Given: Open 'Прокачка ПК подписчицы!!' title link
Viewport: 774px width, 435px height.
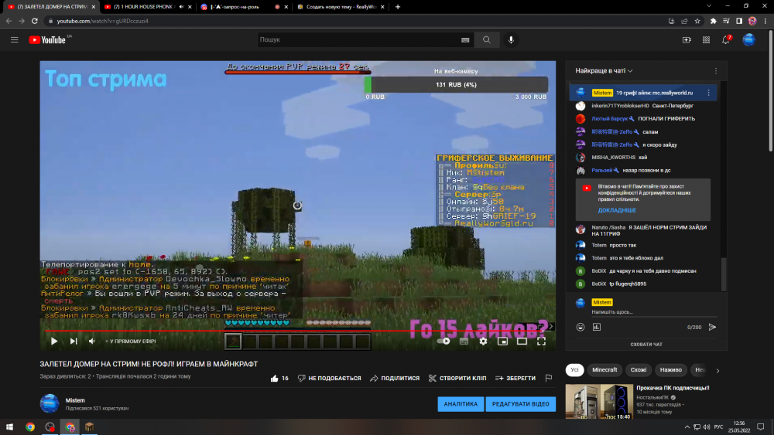Looking at the screenshot, I should pos(673,388).
